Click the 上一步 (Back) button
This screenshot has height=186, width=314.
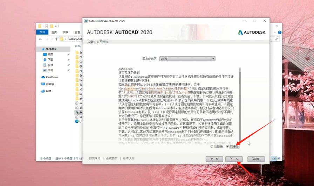click(x=214, y=159)
